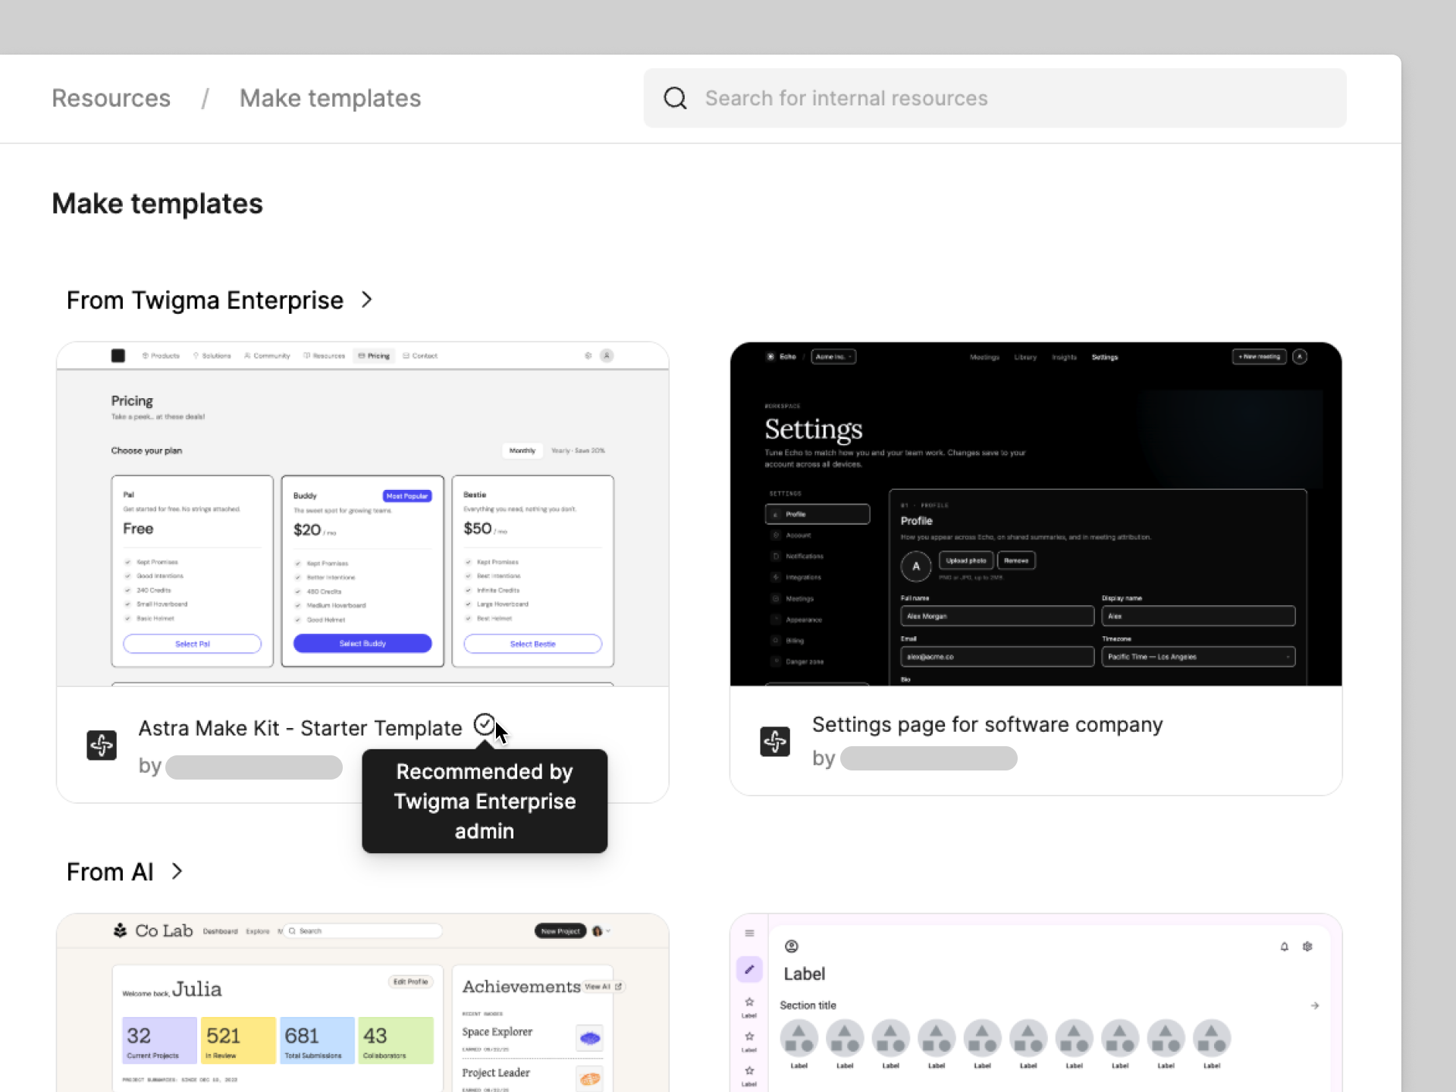Image resolution: width=1456 pixels, height=1092 pixels.
Task: Expand From Twigma Enterprise chevron
Action: tap(367, 300)
